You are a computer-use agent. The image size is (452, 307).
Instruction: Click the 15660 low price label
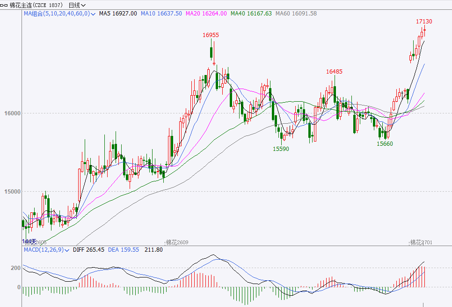click(385, 143)
